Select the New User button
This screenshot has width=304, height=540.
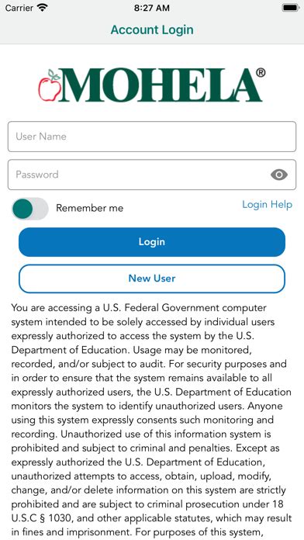click(152, 279)
